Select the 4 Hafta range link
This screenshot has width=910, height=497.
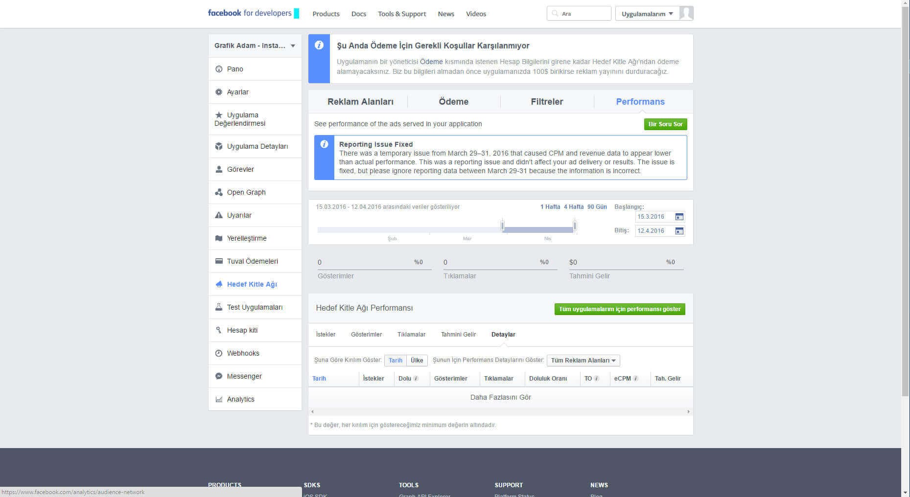[574, 207]
